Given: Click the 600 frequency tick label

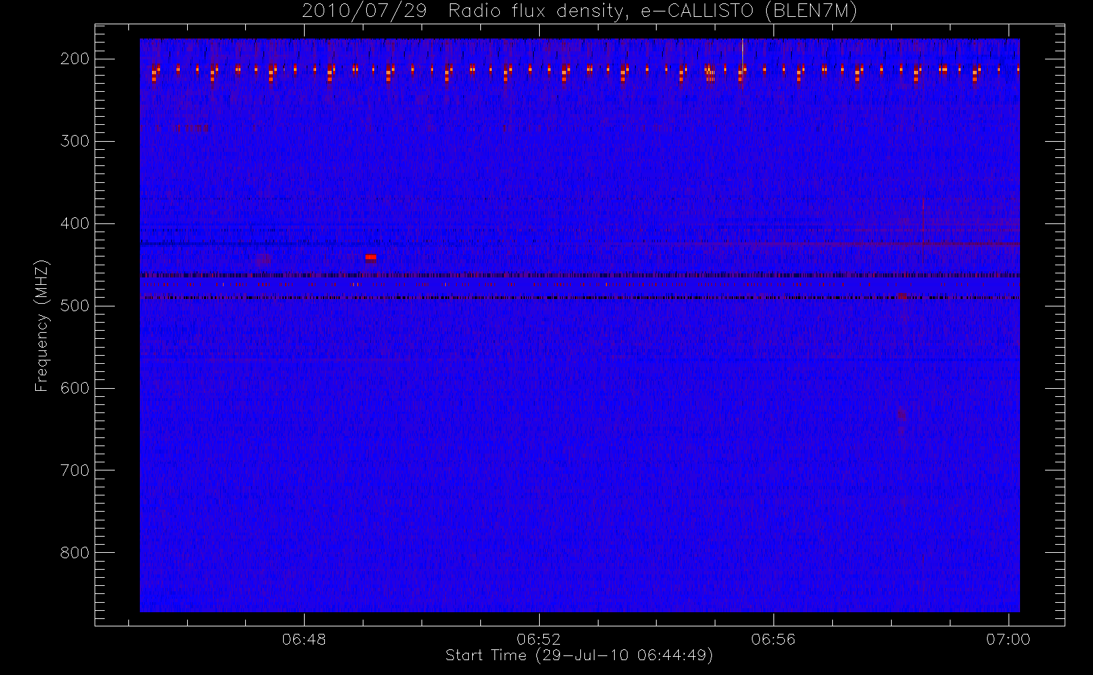Looking at the screenshot, I should click(x=74, y=388).
